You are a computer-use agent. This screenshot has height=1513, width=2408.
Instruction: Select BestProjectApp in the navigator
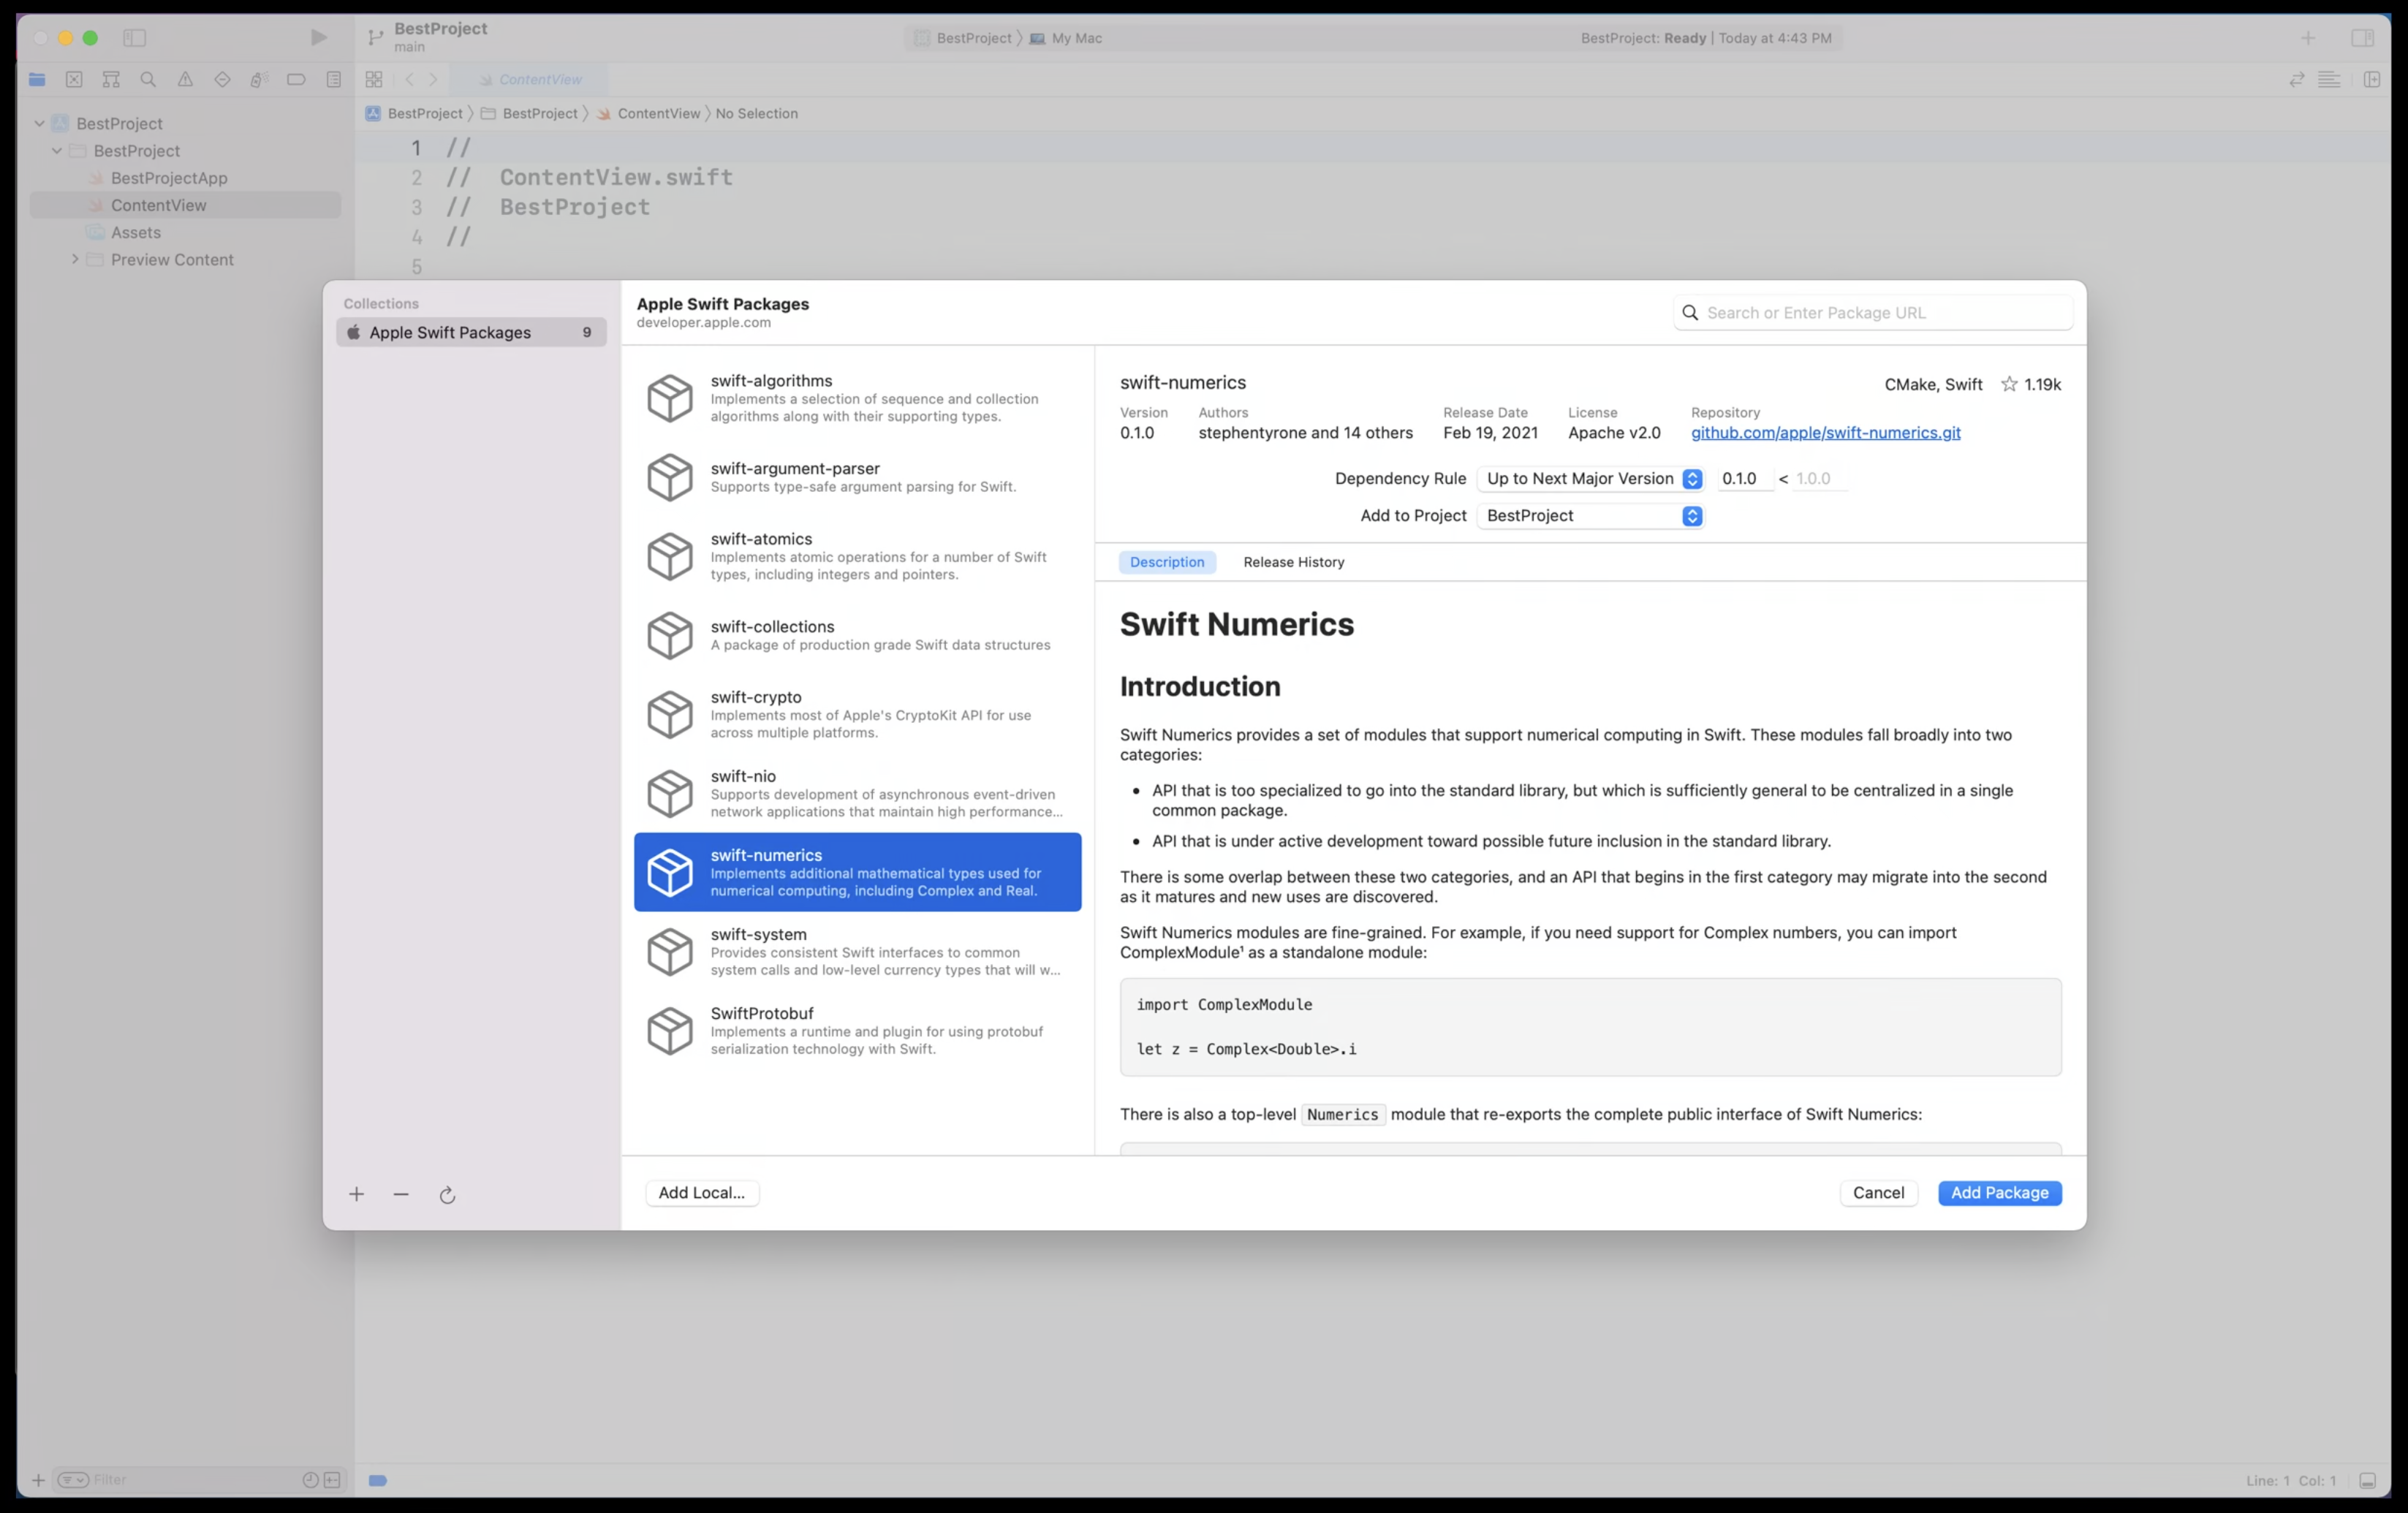pyautogui.click(x=185, y=178)
